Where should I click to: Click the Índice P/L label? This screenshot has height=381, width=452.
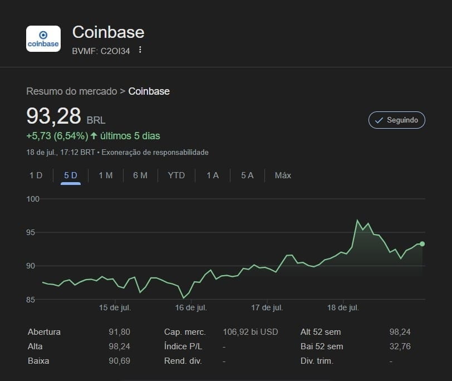[183, 346]
